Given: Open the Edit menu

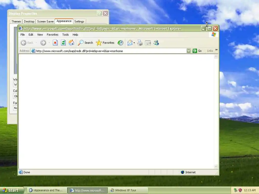Looking at the screenshot, I should (31, 35).
